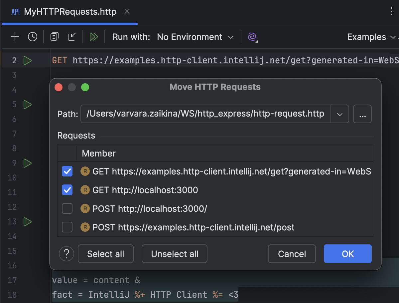Click the blue tab progress bar under the filename
The height and width of the screenshot is (303, 399).
(x=69, y=24)
